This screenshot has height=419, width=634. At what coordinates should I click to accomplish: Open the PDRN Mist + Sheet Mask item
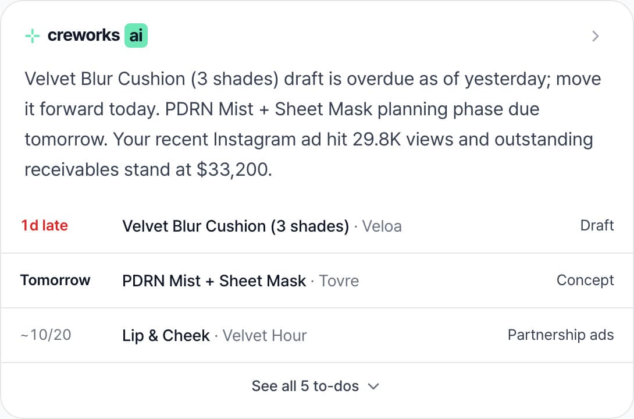317,280
